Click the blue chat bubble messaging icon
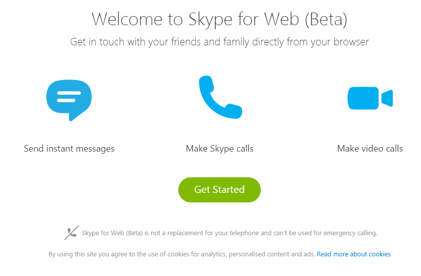 coord(69,100)
